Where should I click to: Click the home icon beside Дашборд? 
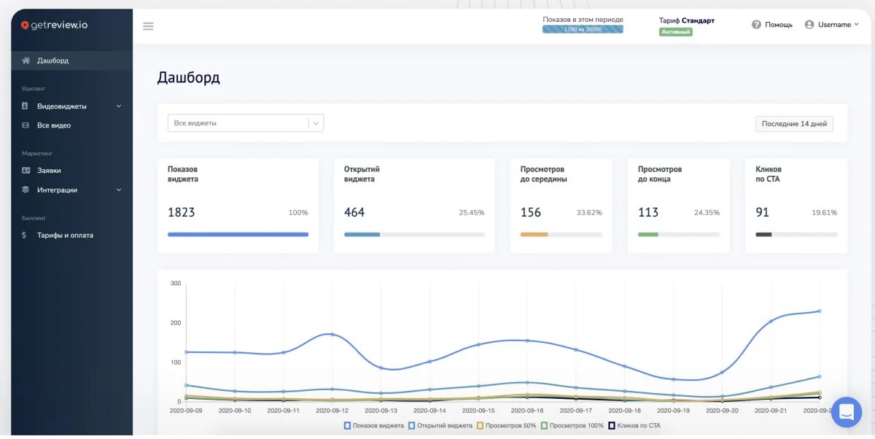point(26,61)
